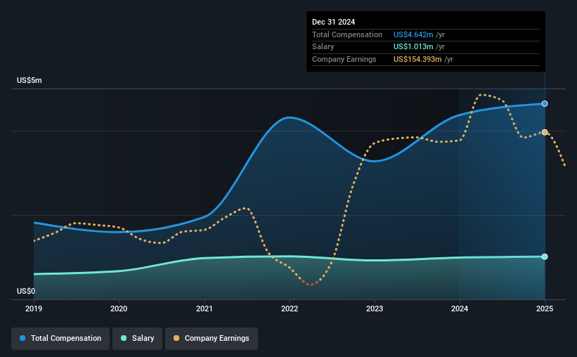The width and height of the screenshot is (577, 357).
Task: Click the US$4.642m total compensation value in tooltip
Action: [x=413, y=34]
